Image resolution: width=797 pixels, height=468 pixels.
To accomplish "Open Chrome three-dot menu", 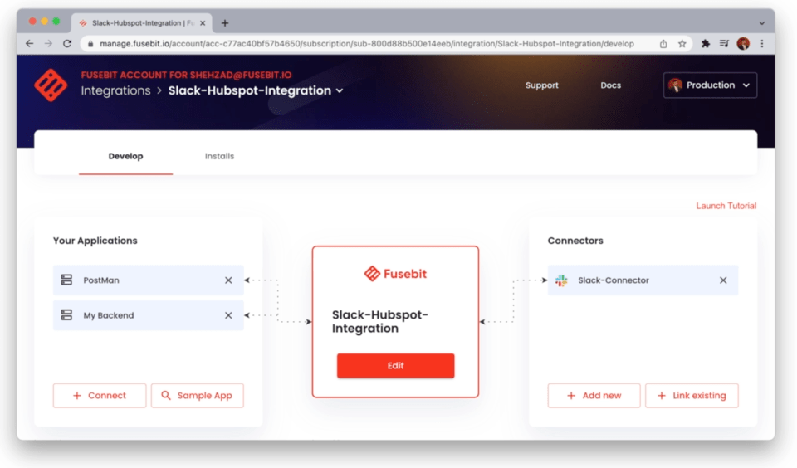I will click(x=762, y=44).
